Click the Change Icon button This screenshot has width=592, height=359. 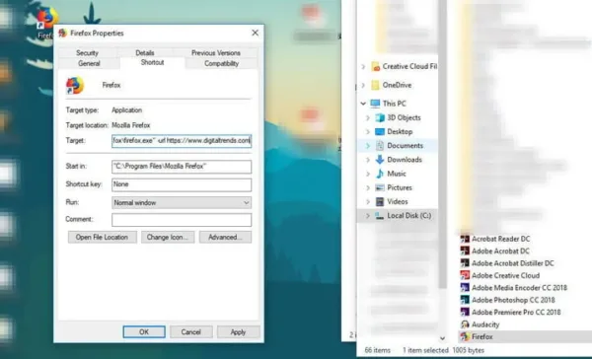tap(168, 237)
